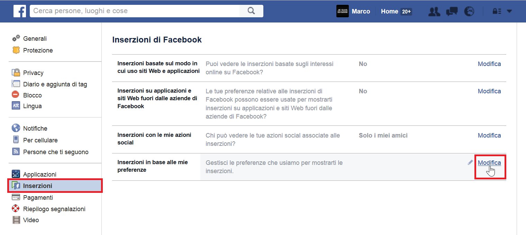Click the Inserzioni di Facebook heading

point(157,40)
